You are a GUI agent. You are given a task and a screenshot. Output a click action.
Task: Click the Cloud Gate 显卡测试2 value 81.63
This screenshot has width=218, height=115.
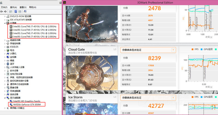[151, 80]
